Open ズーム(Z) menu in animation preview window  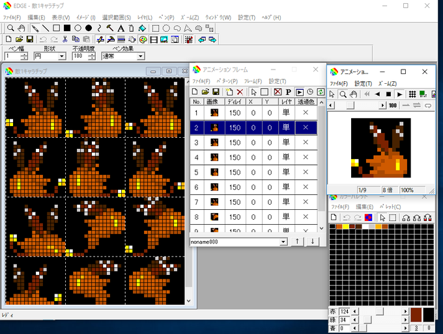388,83
